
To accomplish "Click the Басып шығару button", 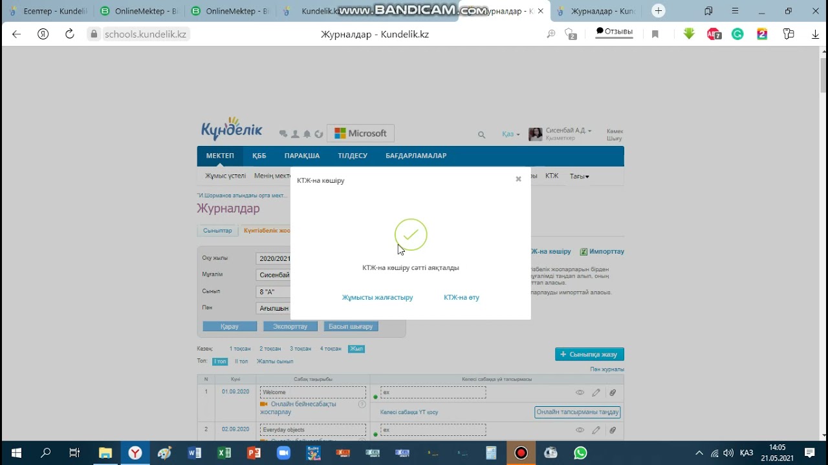I will pos(351,327).
